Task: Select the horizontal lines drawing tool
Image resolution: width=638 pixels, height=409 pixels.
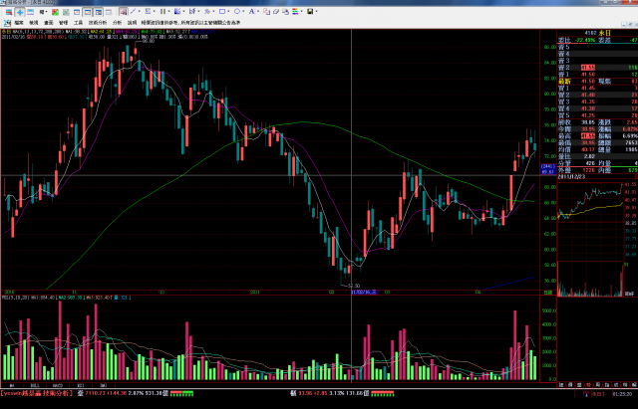Action: [148, 11]
